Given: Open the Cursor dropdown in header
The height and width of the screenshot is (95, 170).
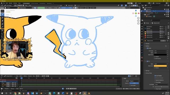Looking at the screenshot, I should (x=93, y=8).
